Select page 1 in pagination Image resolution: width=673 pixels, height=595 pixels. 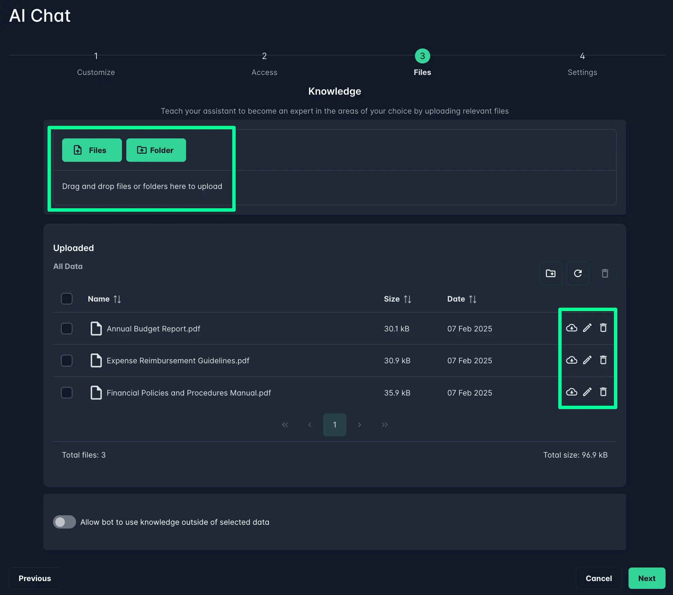(334, 425)
